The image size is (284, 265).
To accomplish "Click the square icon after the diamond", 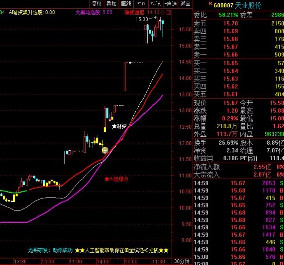I will pyautogui.click(x=169, y=12).
